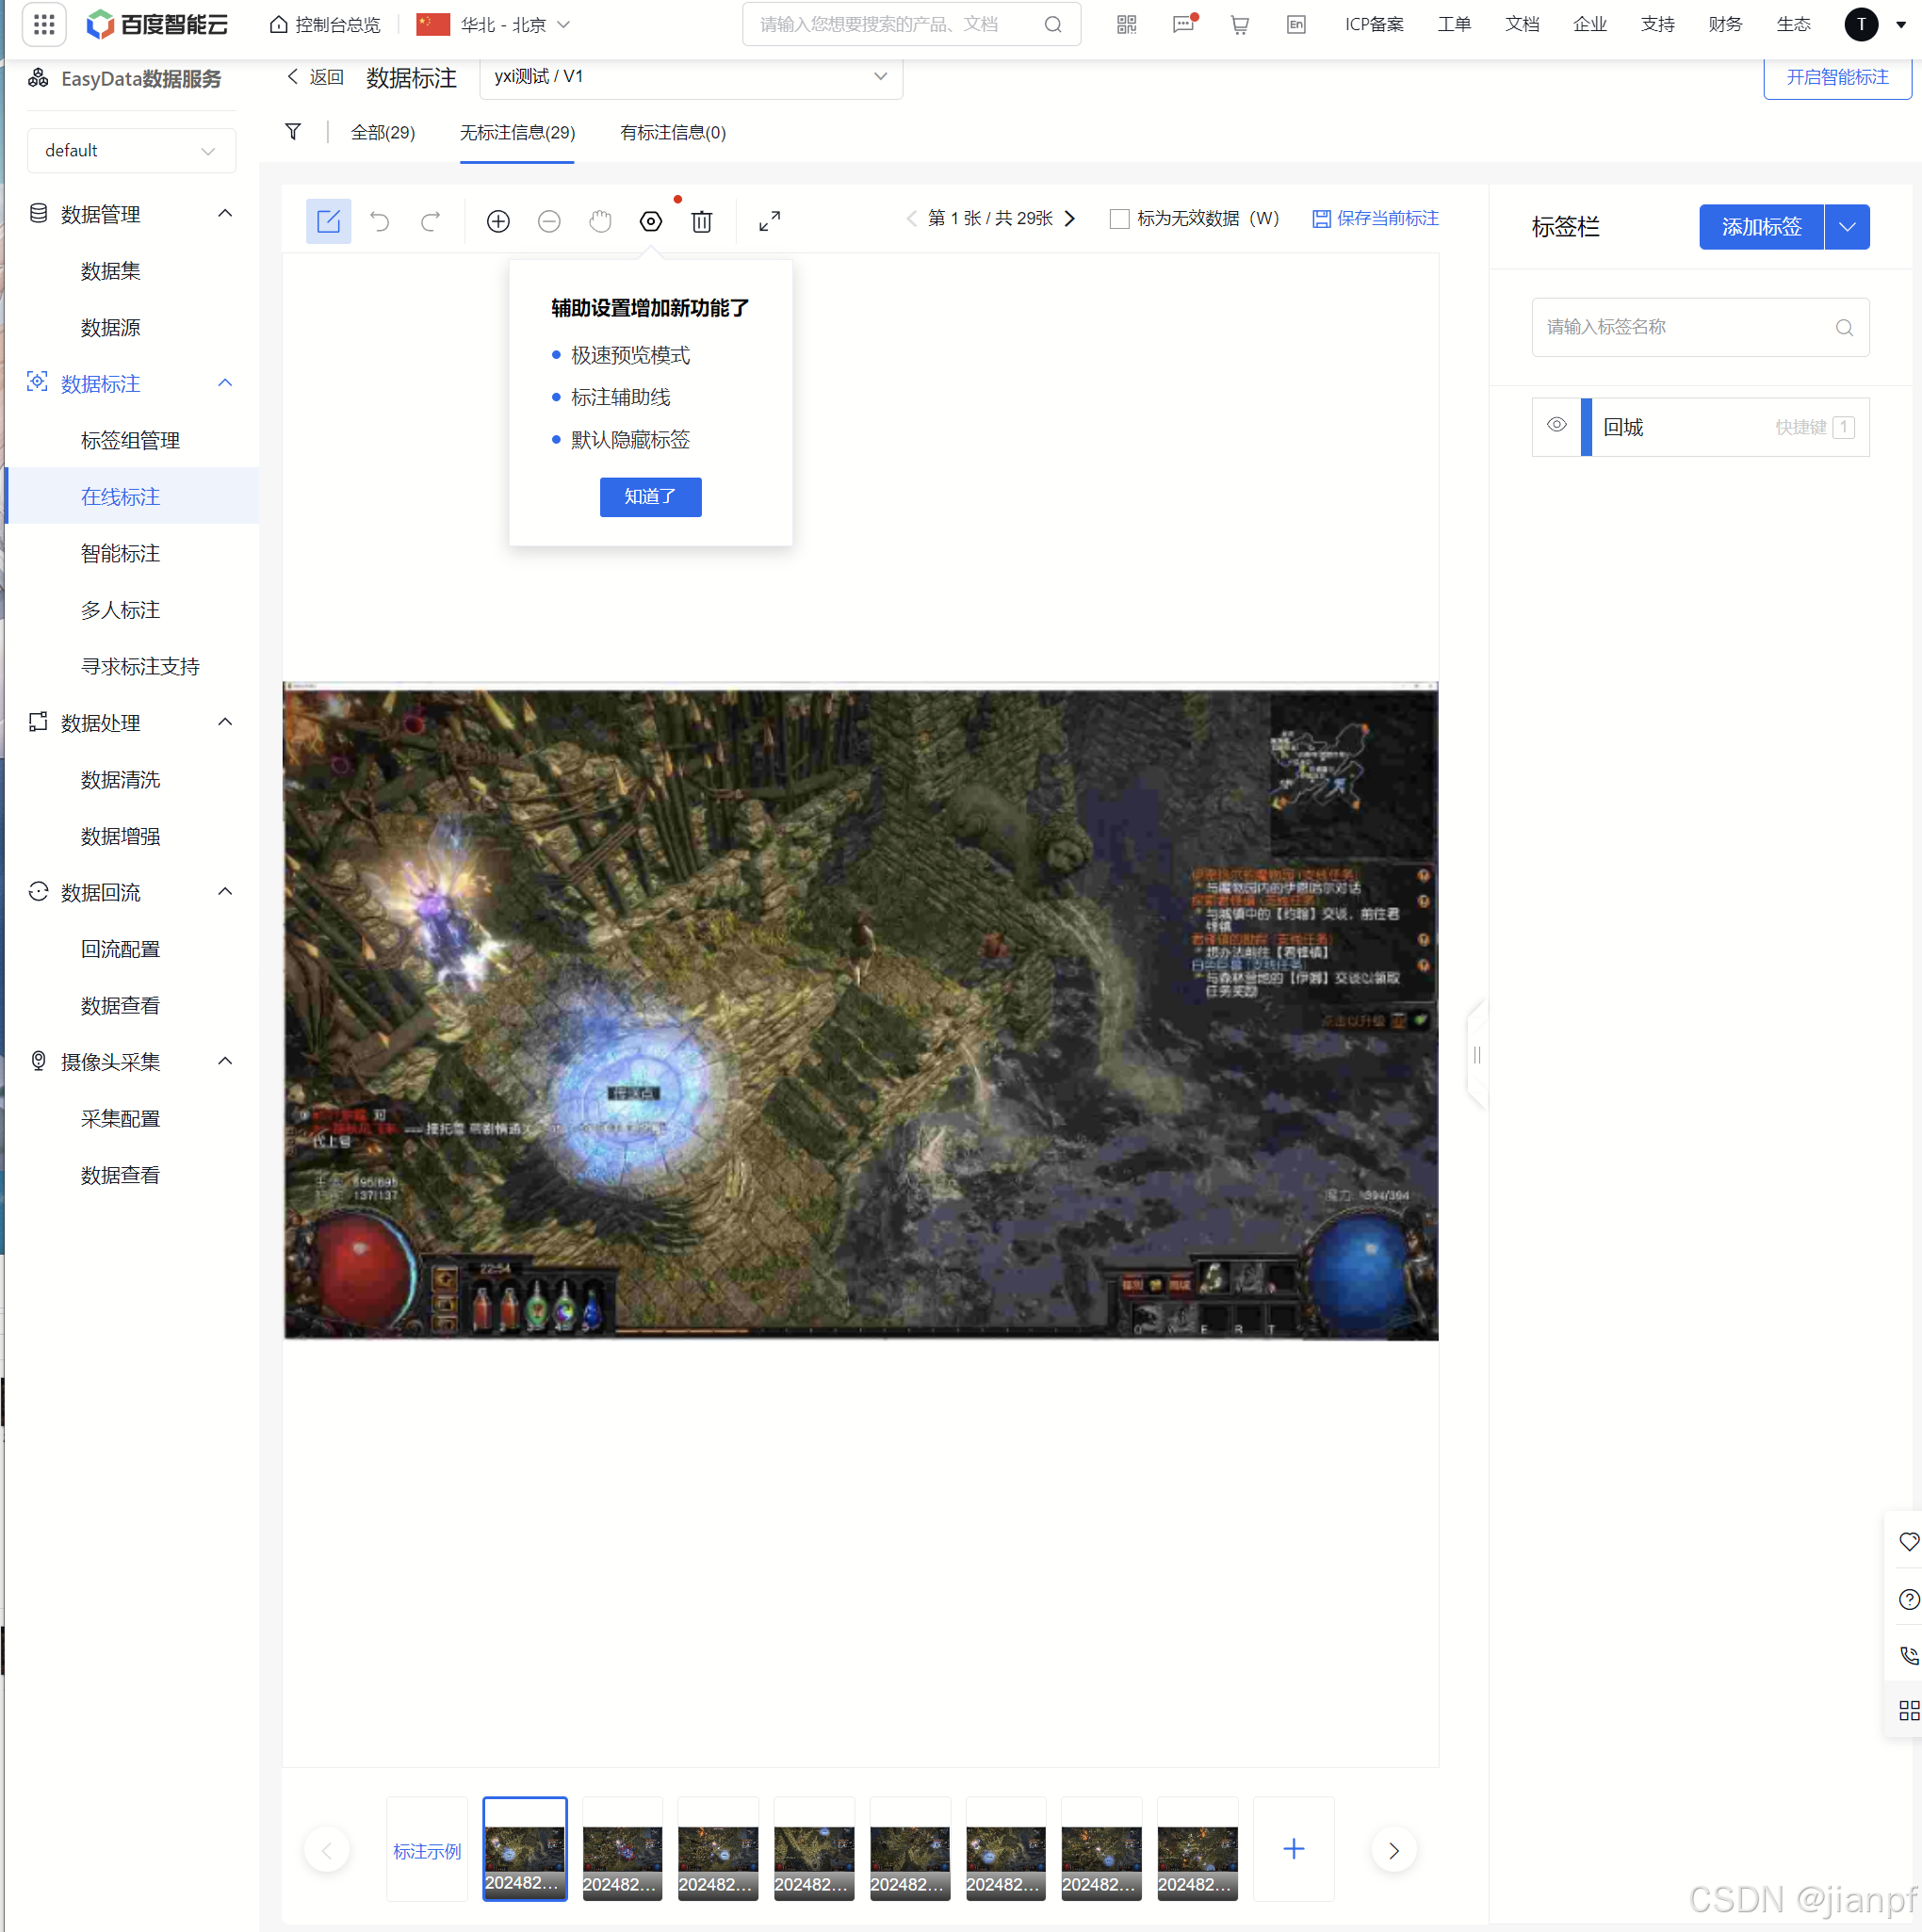Screen dimensions: 1922x1932
Task: Click the zoom out icon
Action: [x=549, y=221]
